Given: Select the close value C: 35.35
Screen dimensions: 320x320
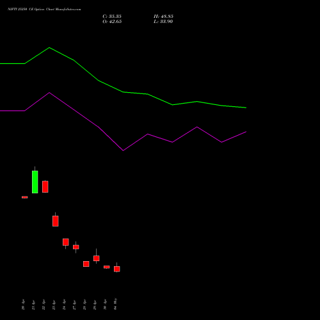Looking at the screenshot, I should click(112, 17).
